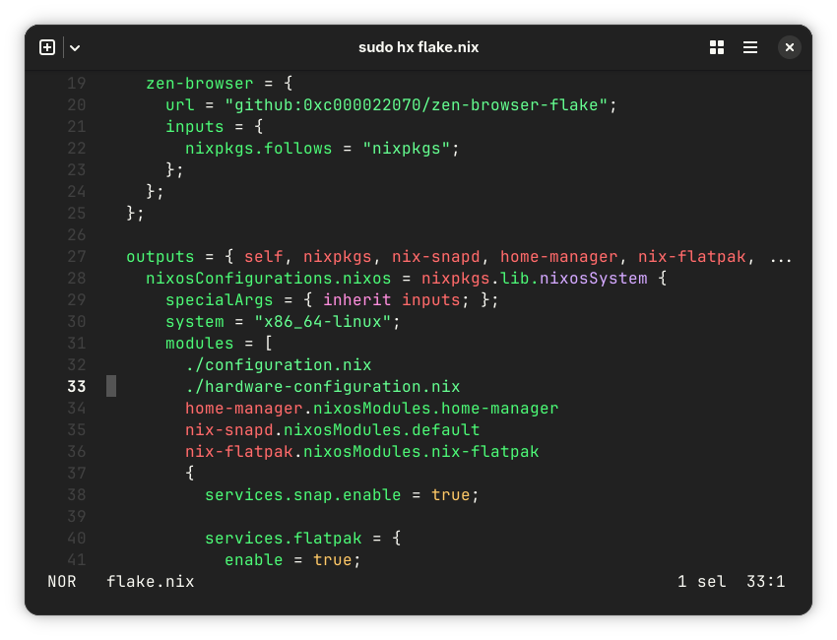Expand the new tab dropdown chevron
837x640 pixels.
pos(75,47)
